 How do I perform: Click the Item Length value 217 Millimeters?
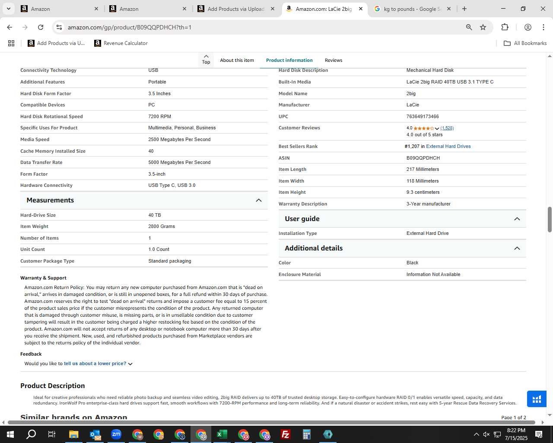click(423, 169)
